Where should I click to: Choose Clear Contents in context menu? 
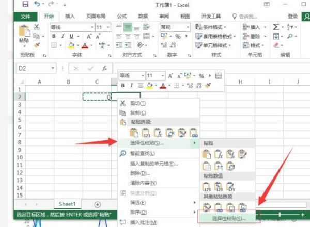click(159, 183)
